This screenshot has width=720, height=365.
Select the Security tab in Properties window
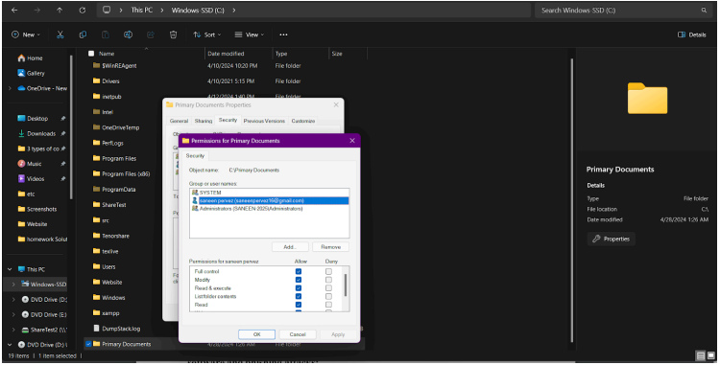click(228, 120)
